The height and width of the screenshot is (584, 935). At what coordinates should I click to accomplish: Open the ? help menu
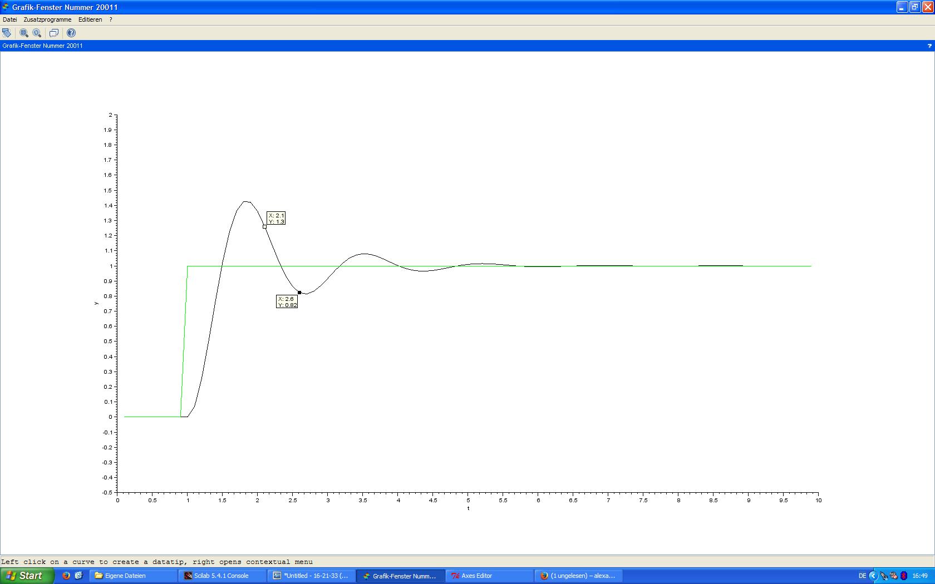coord(111,19)
